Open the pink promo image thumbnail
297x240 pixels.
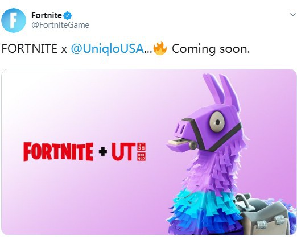pyautogui.click(x=149, y=152)
